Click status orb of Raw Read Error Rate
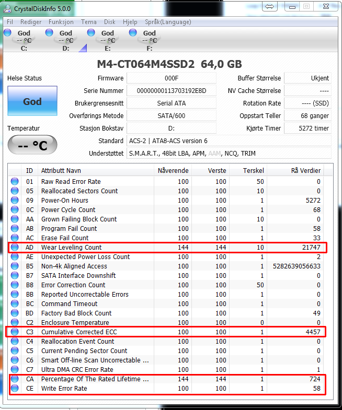The image size is (342, 410). pos(15,181)
